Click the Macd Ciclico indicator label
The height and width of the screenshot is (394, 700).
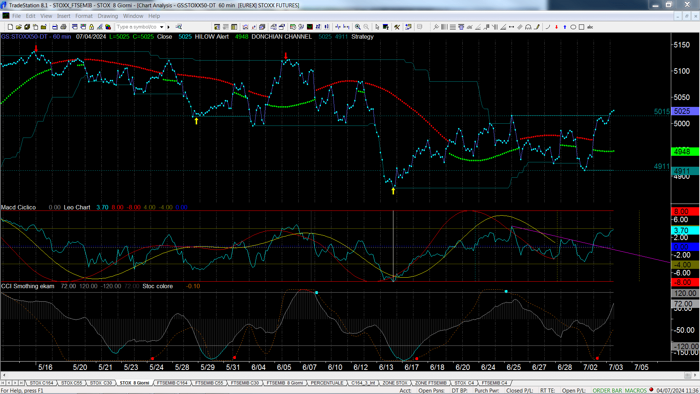(x=18, y=207)
